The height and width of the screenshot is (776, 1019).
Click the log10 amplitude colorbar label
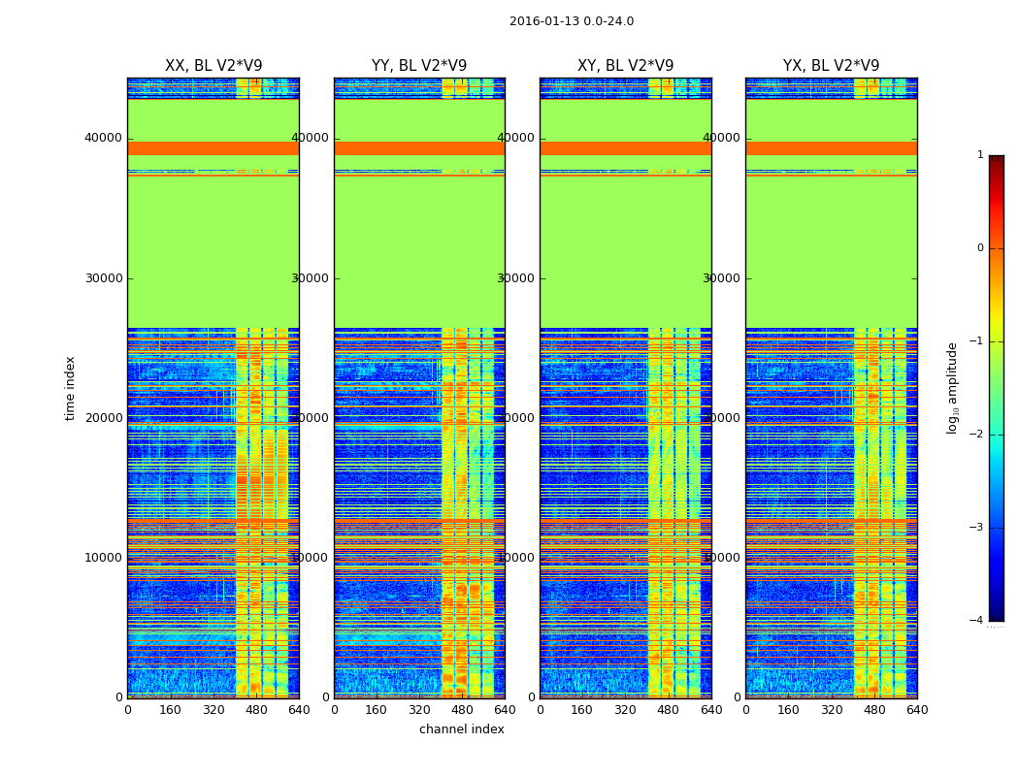[x=952, y=388]
